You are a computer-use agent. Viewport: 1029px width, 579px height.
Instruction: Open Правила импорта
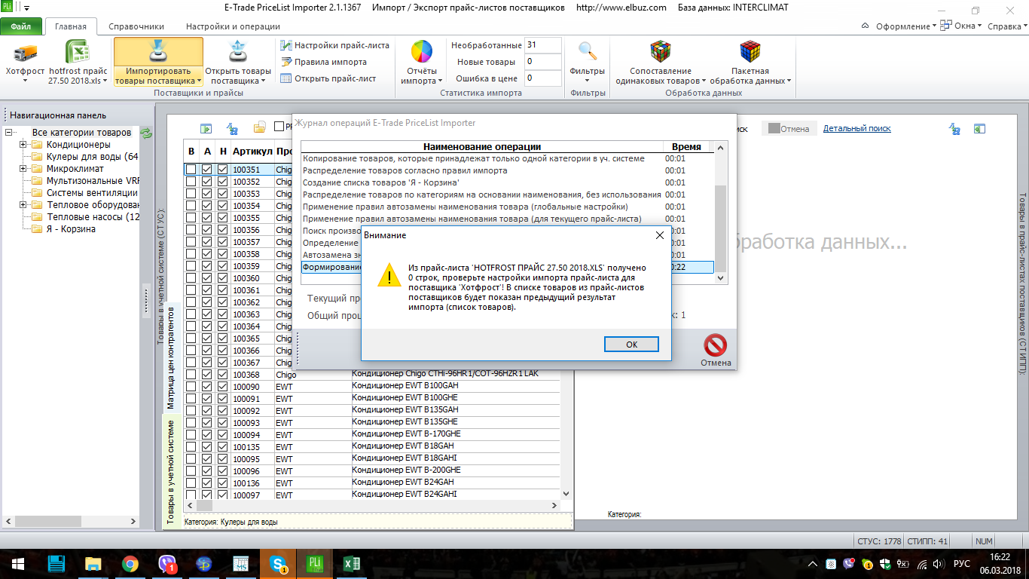click(x=324, y=62)
